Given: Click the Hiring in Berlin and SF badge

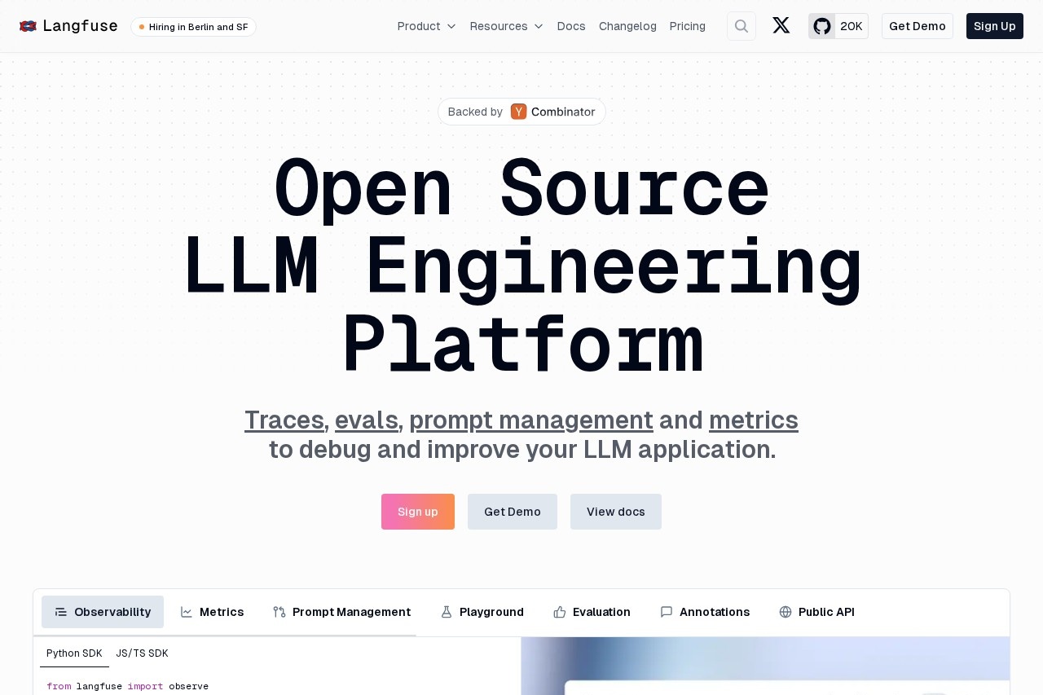Looking at the screenshot, I should [x=193, y=27].
